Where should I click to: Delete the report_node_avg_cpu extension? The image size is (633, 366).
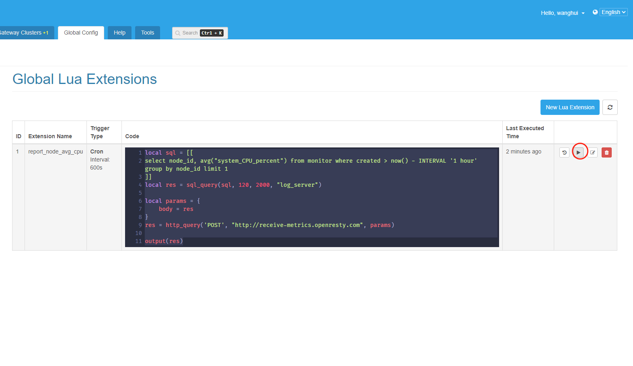(x=606, y=153)
